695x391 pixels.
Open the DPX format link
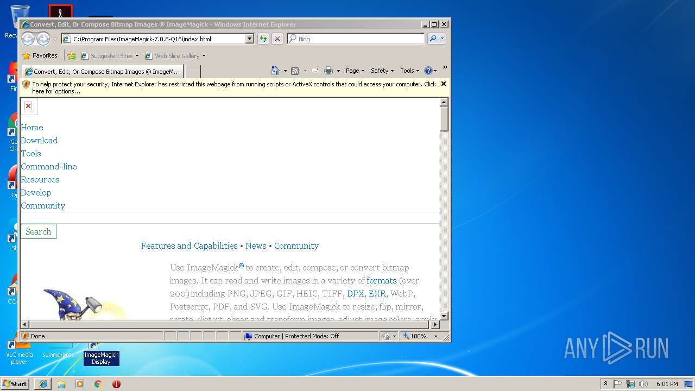(x=356, y=294)
